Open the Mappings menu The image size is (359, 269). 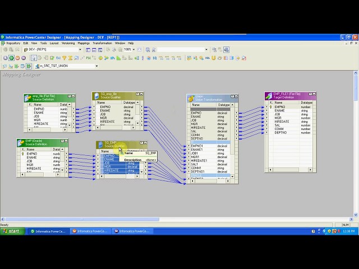click(84, 43)
